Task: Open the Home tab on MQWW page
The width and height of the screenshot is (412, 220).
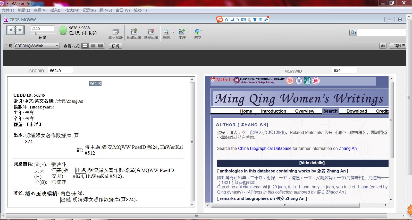Action: 246,111
